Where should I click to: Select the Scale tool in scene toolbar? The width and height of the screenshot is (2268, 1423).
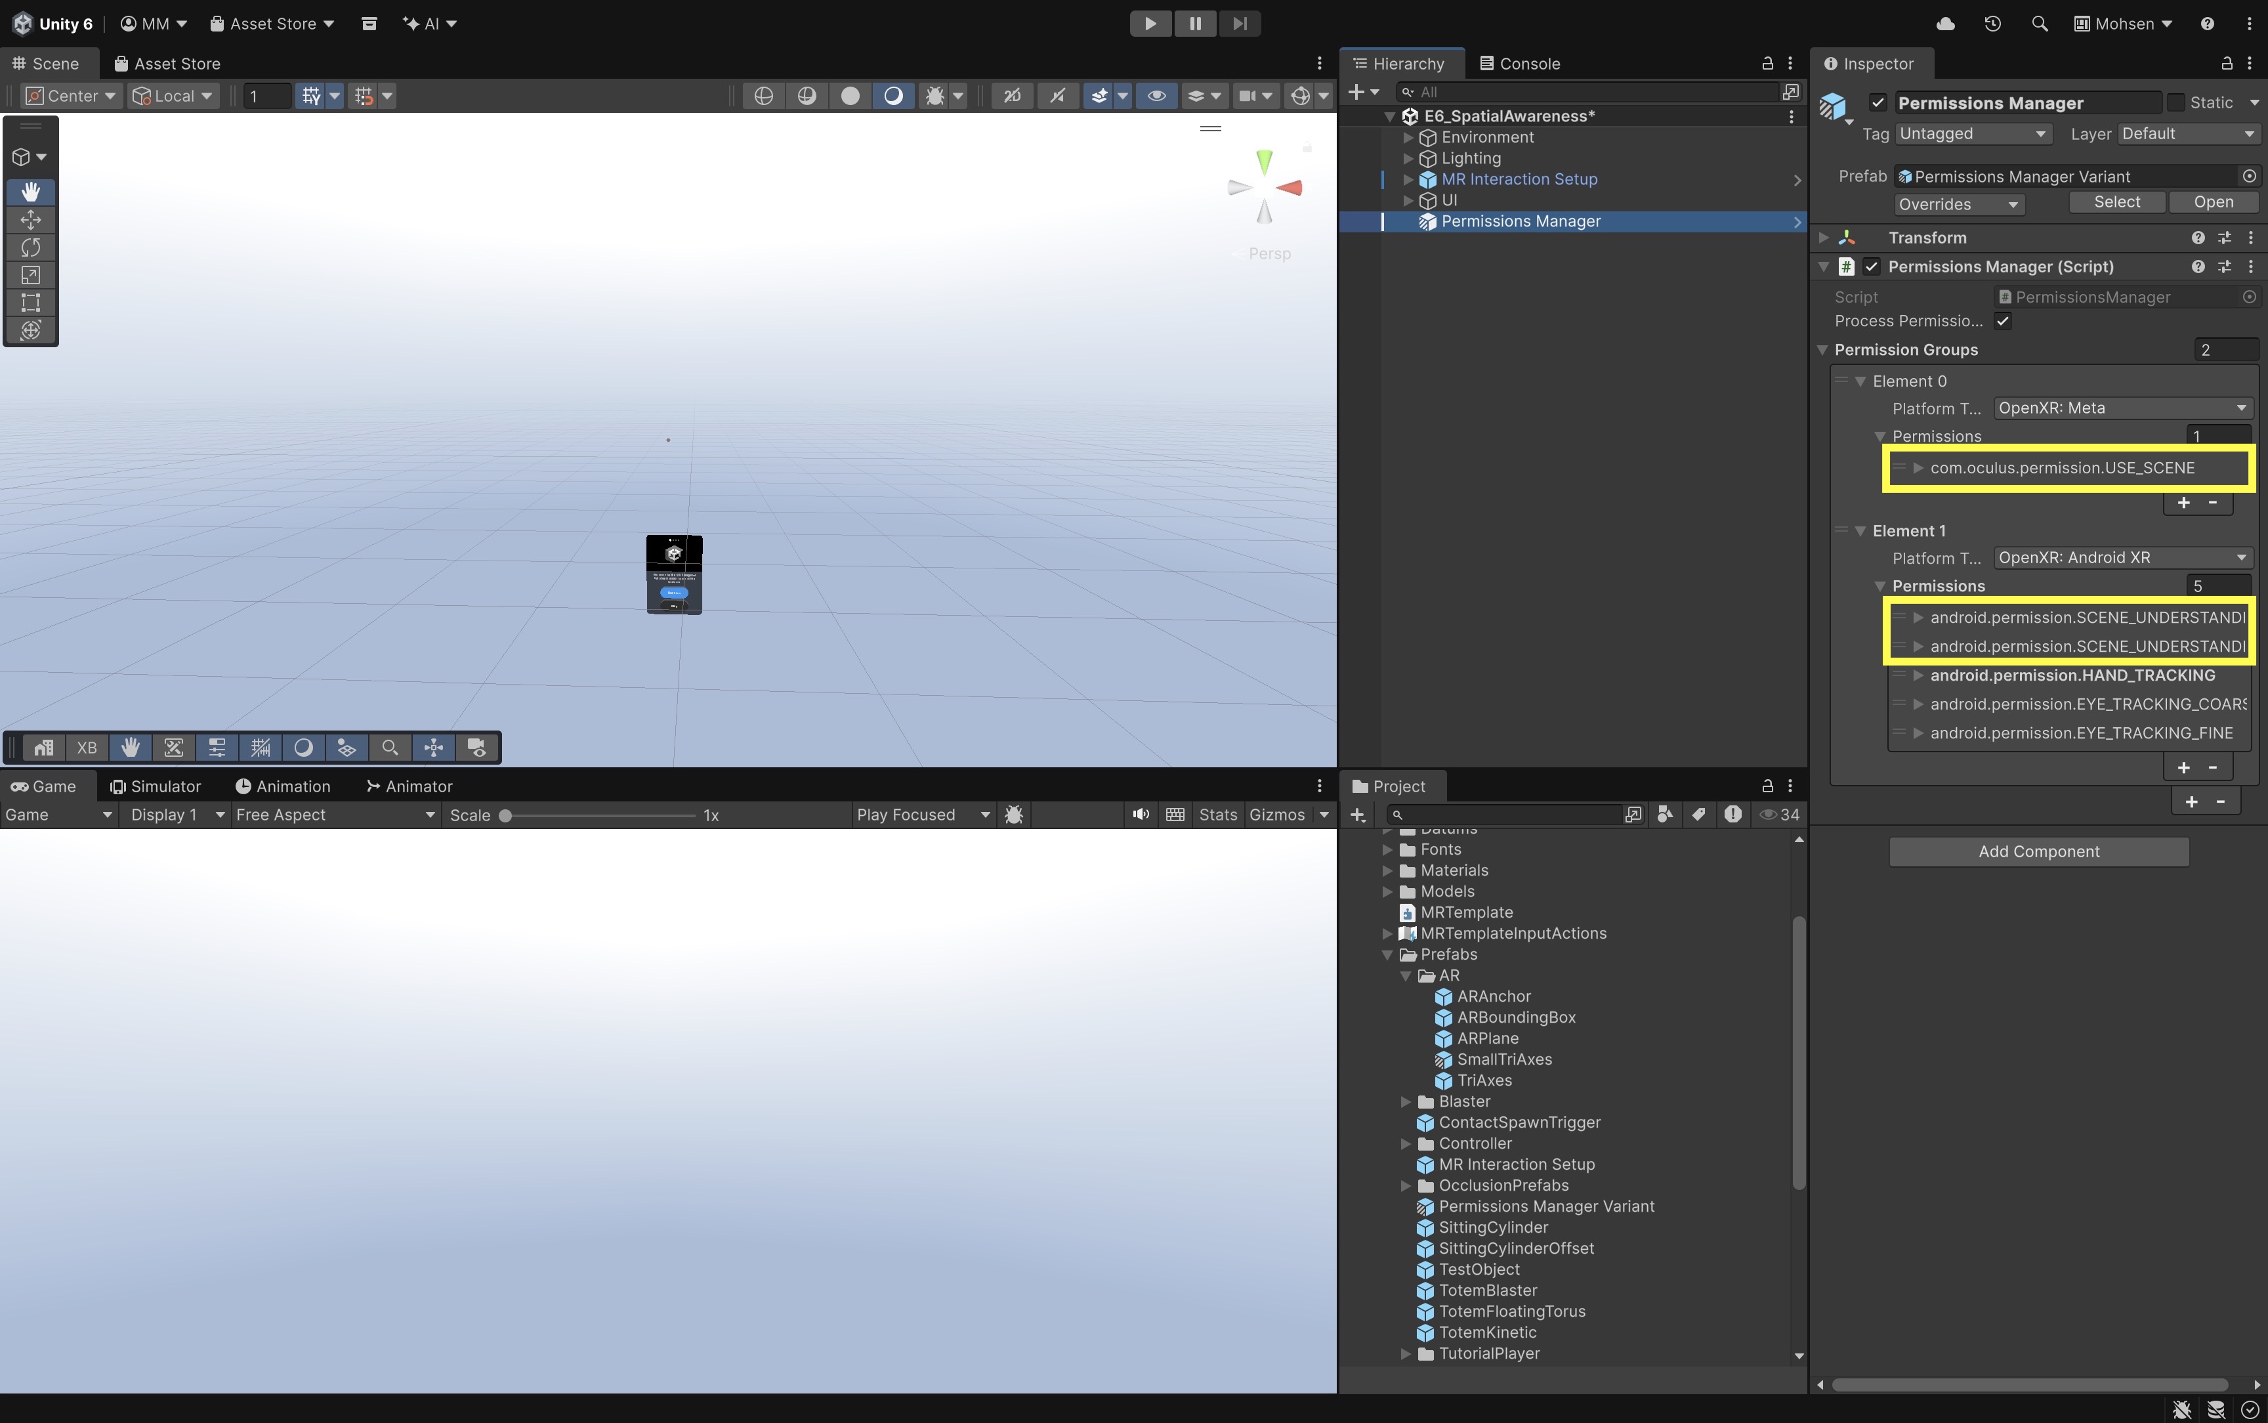[x=30, y=275]
